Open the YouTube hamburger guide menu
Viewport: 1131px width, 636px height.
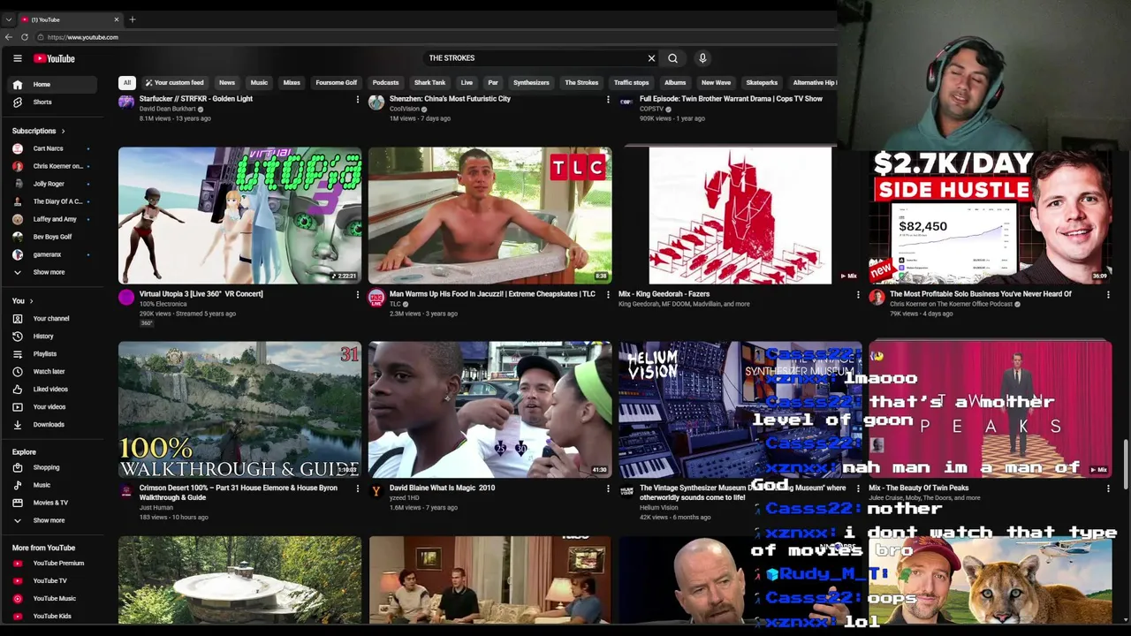point(17,58)
